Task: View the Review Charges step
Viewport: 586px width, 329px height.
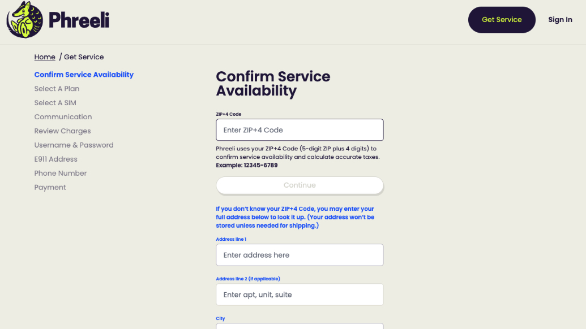Action: pos(62,131)
